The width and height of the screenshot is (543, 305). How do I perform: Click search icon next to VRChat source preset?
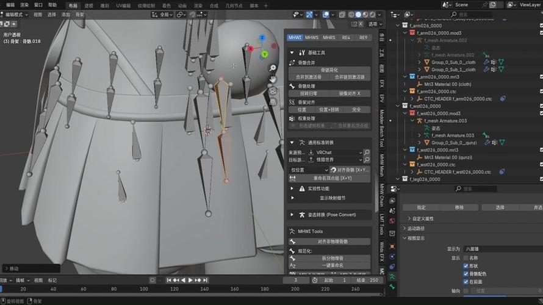coord(367,152)
